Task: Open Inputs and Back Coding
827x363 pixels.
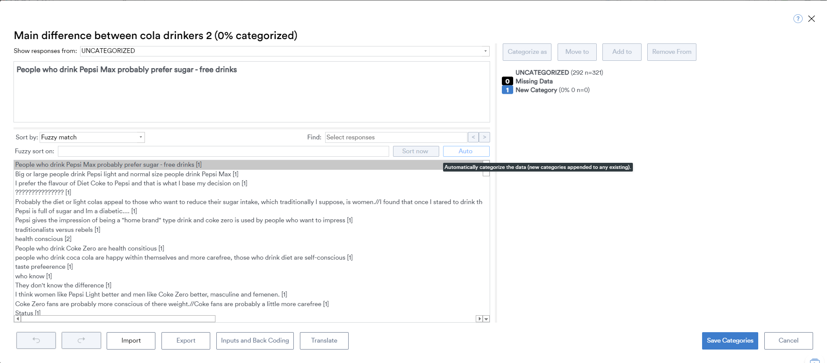Action: (255, 340)
